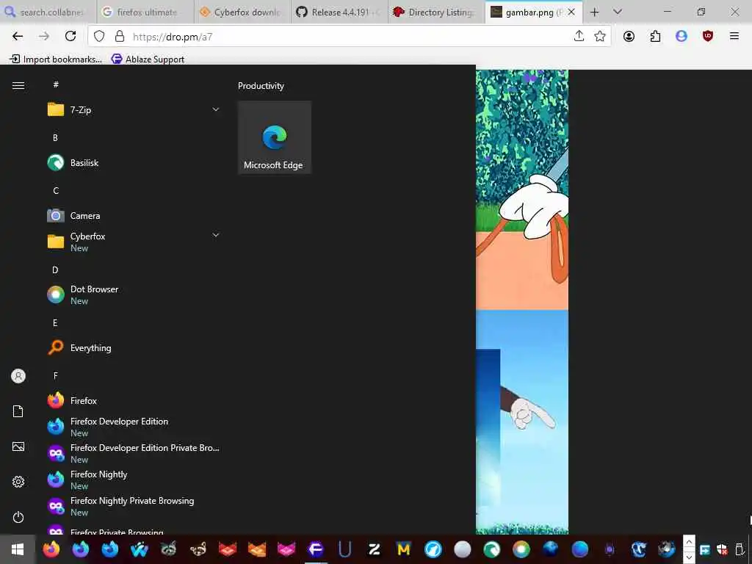Viewport: 752px width, 564px height.
Task: Click the gambar.png image in the browser
Action: click(522, 302)
